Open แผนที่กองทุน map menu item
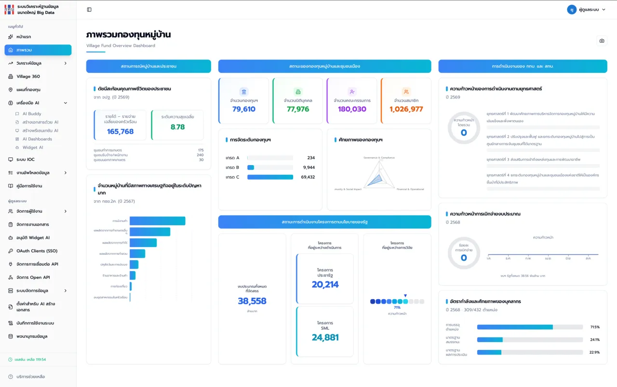The image size is (617, 387). tap(38, 90)
